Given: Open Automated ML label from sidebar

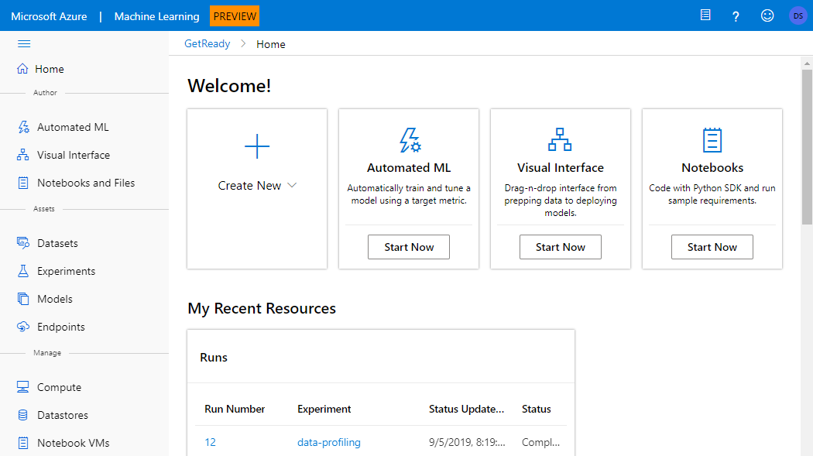Looking at the screenshot, I should pyautogui.click(x=73, y=127).
